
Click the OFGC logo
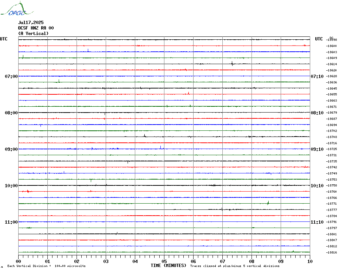(x=17, y=9)
